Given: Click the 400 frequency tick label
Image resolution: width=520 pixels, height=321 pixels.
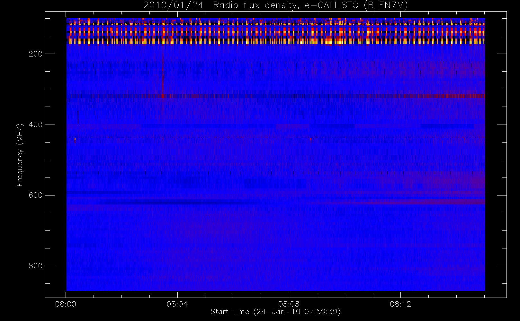Looking at the screenshot, I should 36,125.
